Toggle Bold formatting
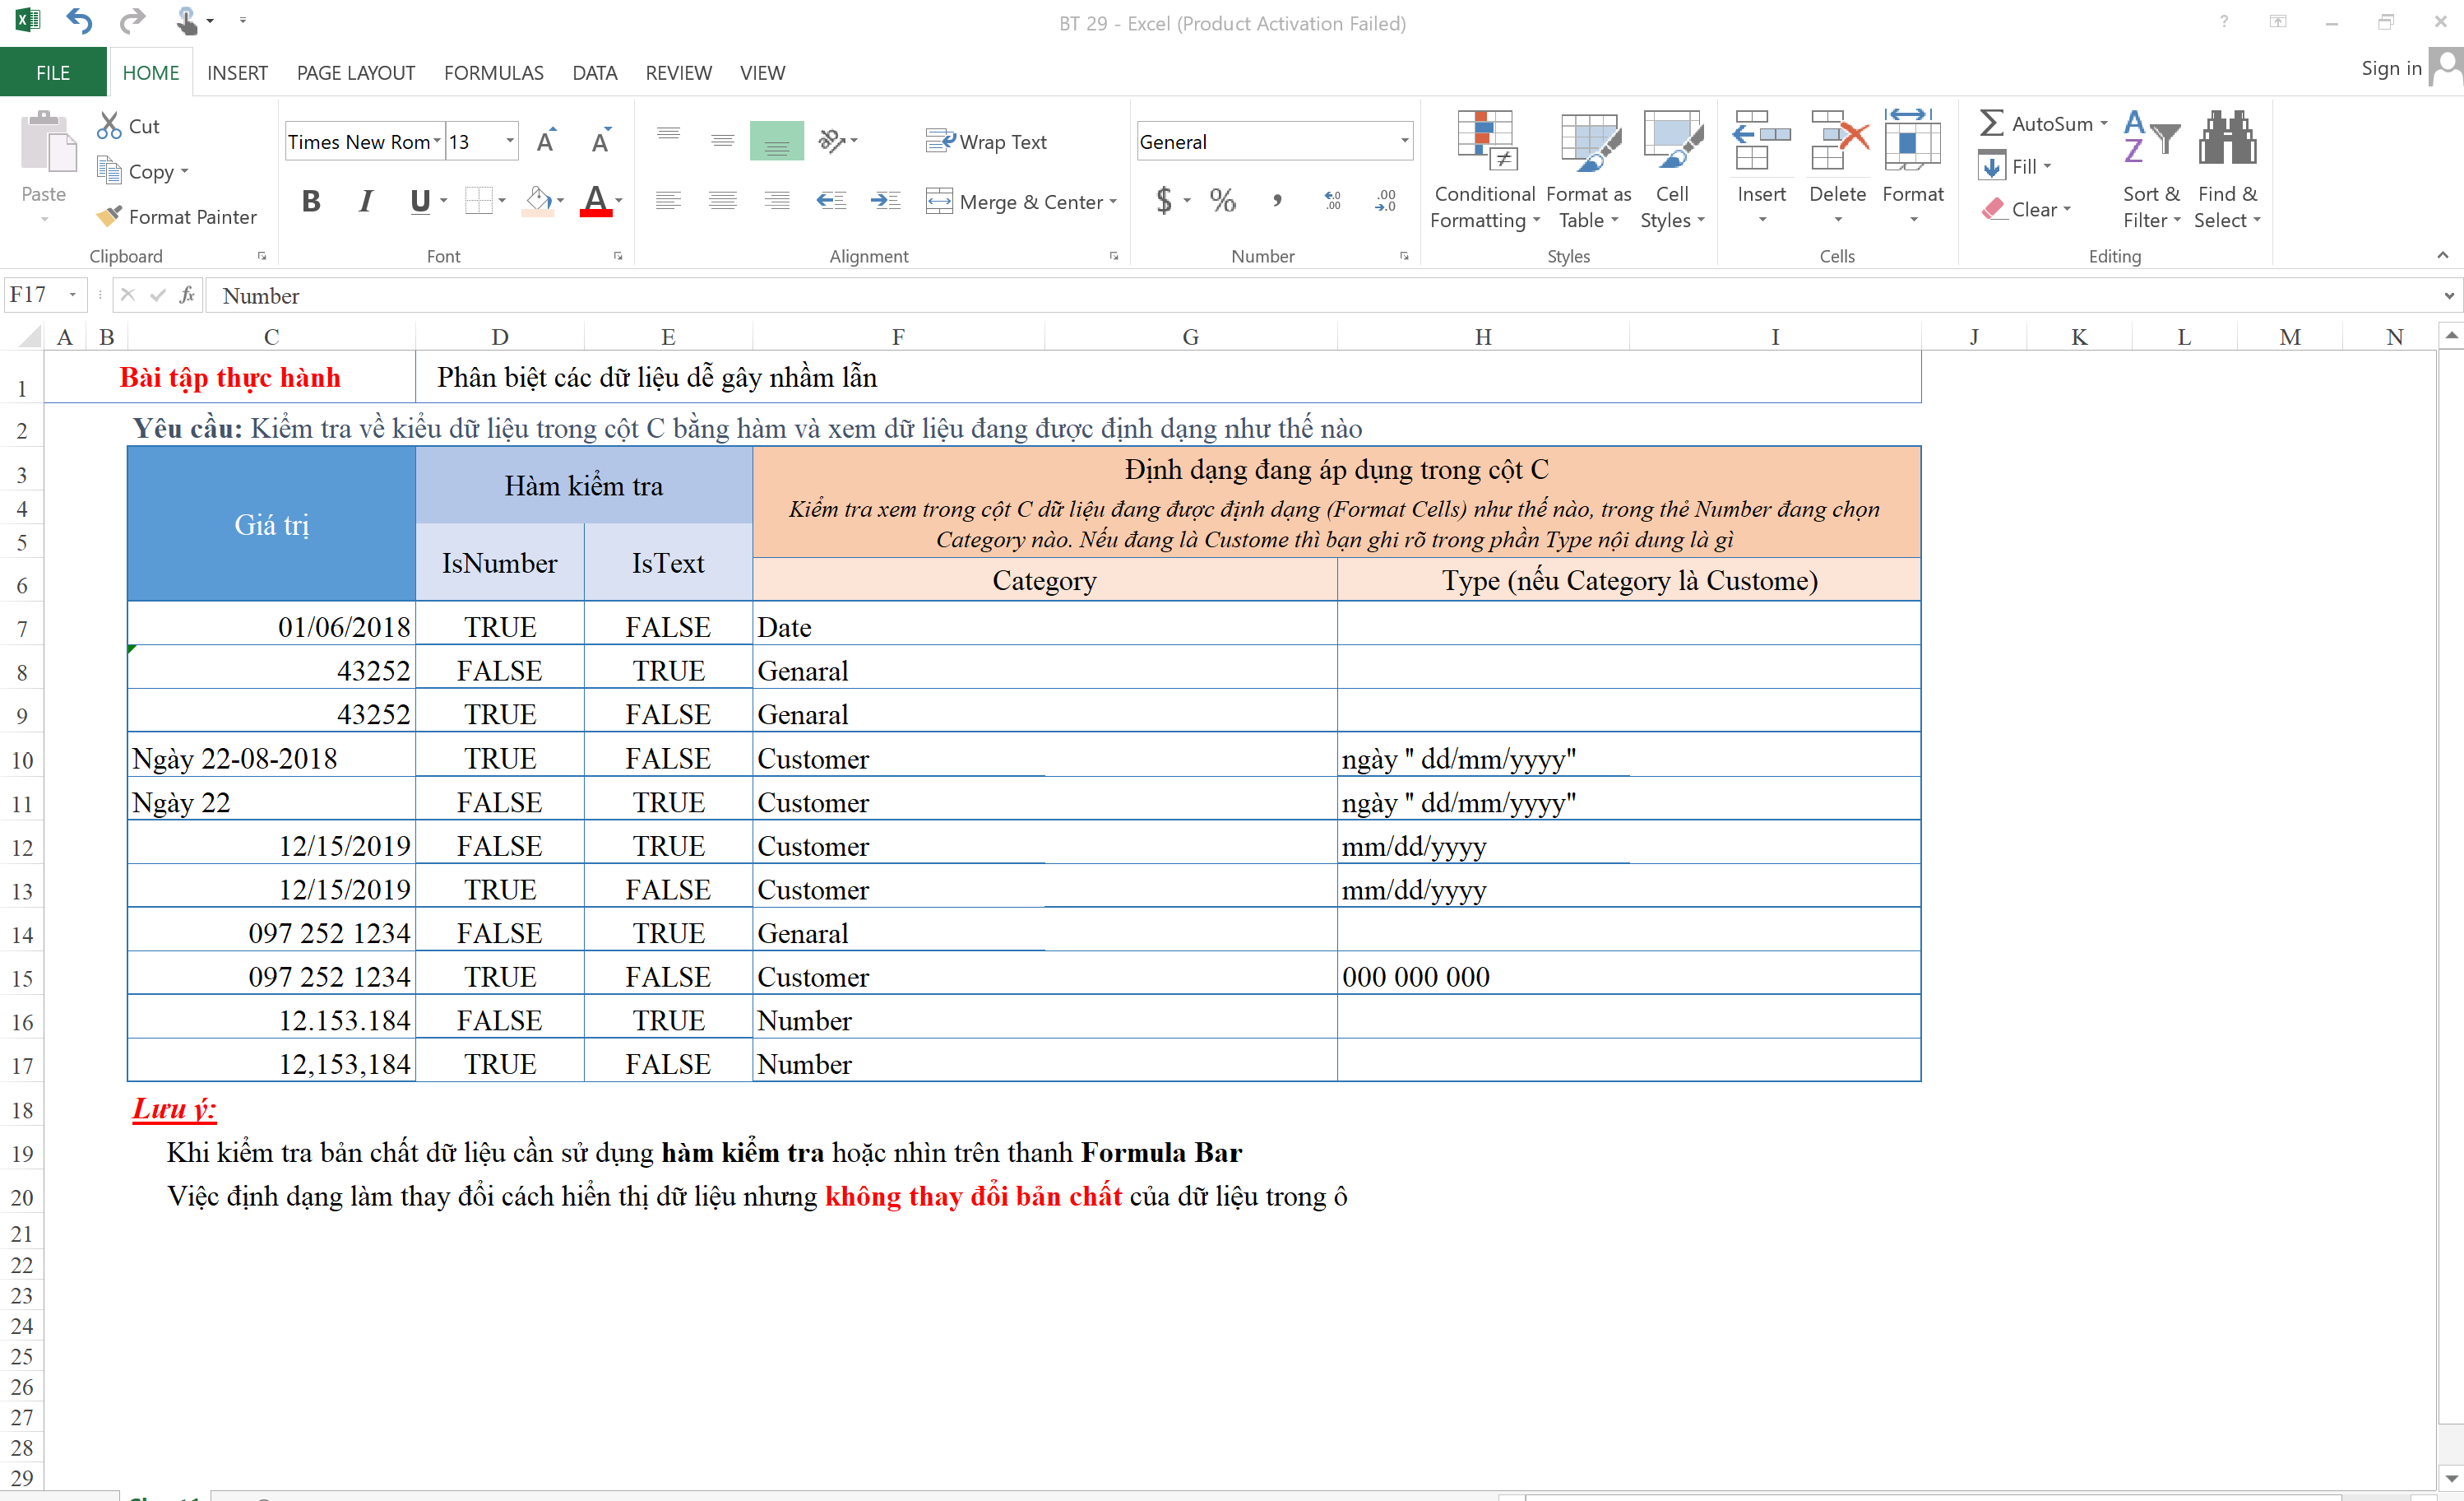Image resolution: width=2464 pixels, height=1501 pixels. pyautogui.click(x=311, y=201)
